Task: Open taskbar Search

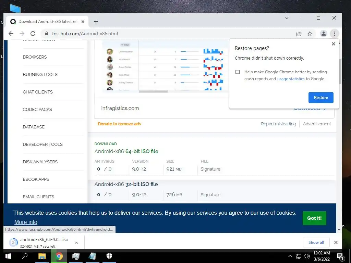Action: (x=25, y=256)
